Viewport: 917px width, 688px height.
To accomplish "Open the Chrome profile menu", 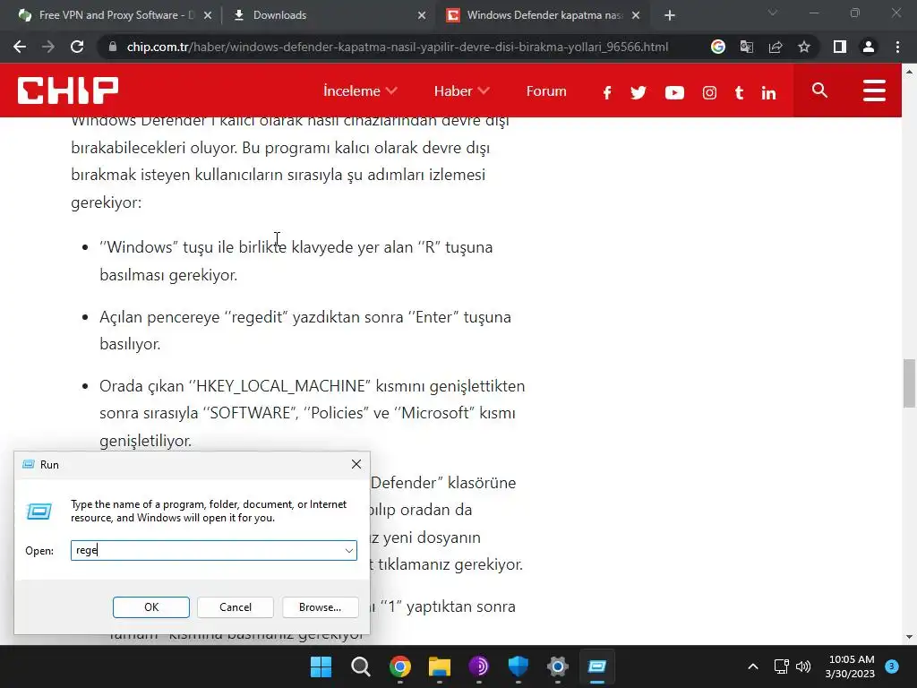I will [869, 47].
